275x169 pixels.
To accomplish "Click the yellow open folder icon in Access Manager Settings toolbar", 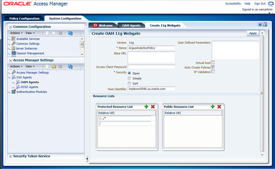I will click(x=54, y=66).
